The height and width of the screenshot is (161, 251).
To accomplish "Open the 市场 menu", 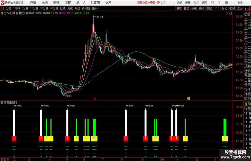I will (45, 3).
